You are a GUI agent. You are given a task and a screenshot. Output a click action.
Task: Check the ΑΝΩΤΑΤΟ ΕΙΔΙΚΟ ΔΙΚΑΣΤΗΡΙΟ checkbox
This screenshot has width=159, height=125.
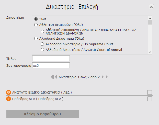coord(150,92)
